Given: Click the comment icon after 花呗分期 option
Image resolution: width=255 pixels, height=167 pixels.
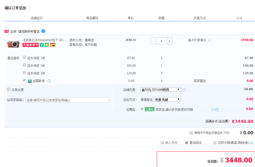Looking at the screenshot, I should point(252,143).
